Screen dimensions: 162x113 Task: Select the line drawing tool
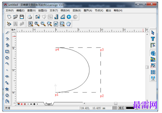8,33
